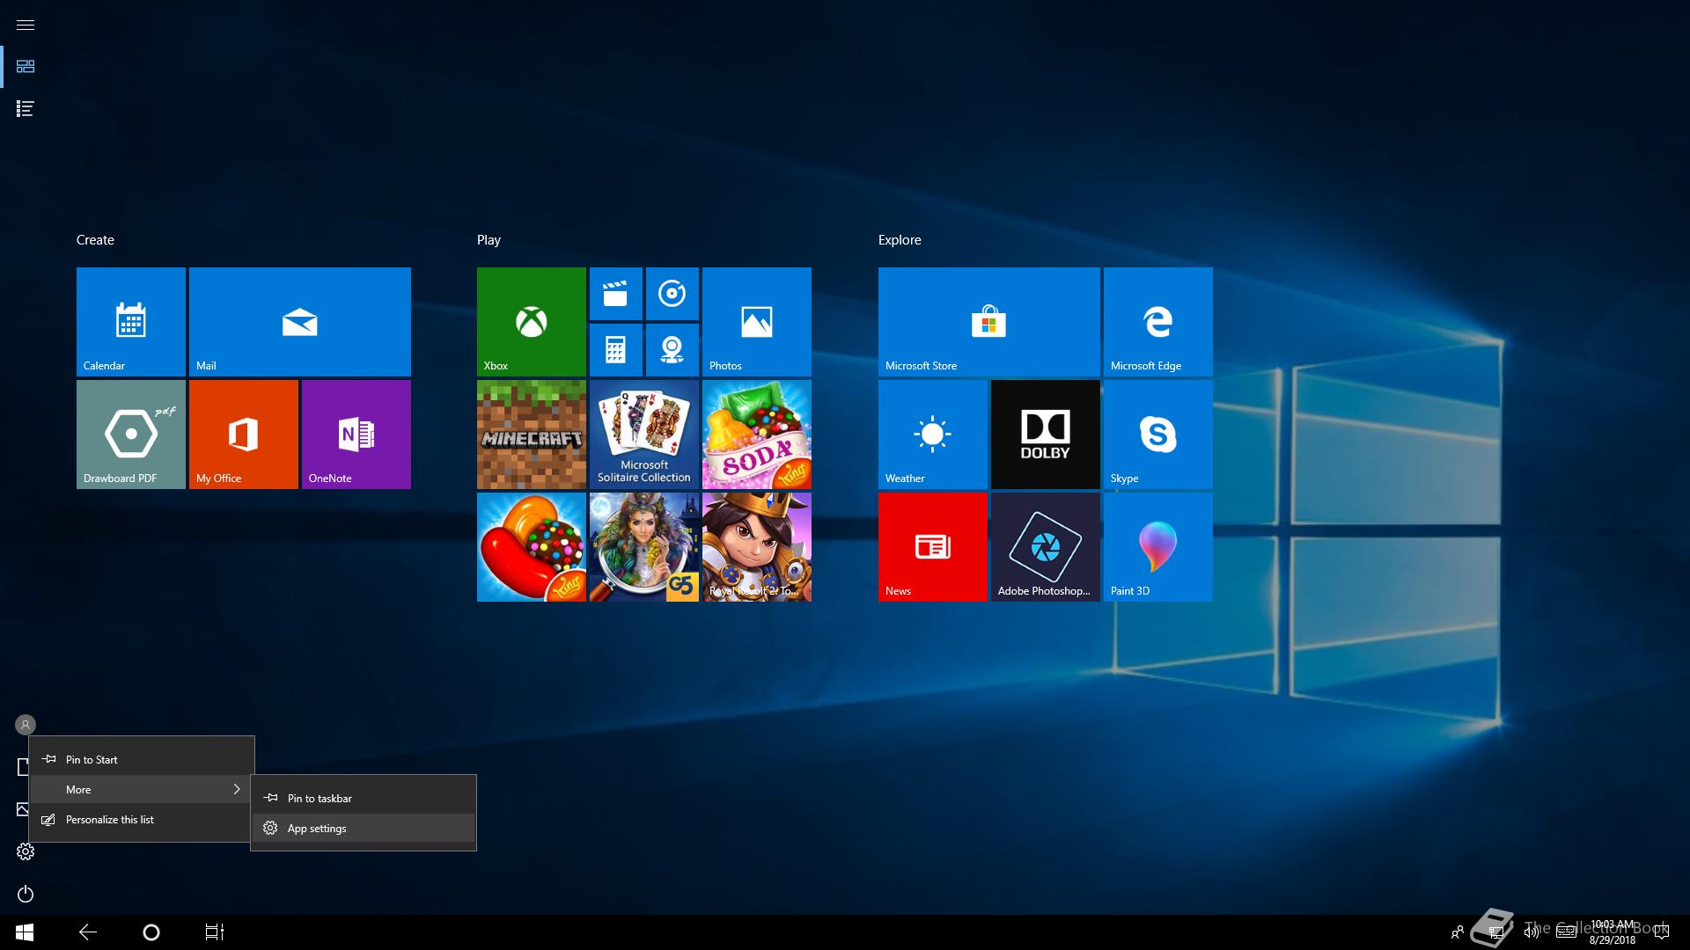1690x950 pixels.
Task: Select Personalize this list
Action: pyautogui.click(x=142, y=819)
